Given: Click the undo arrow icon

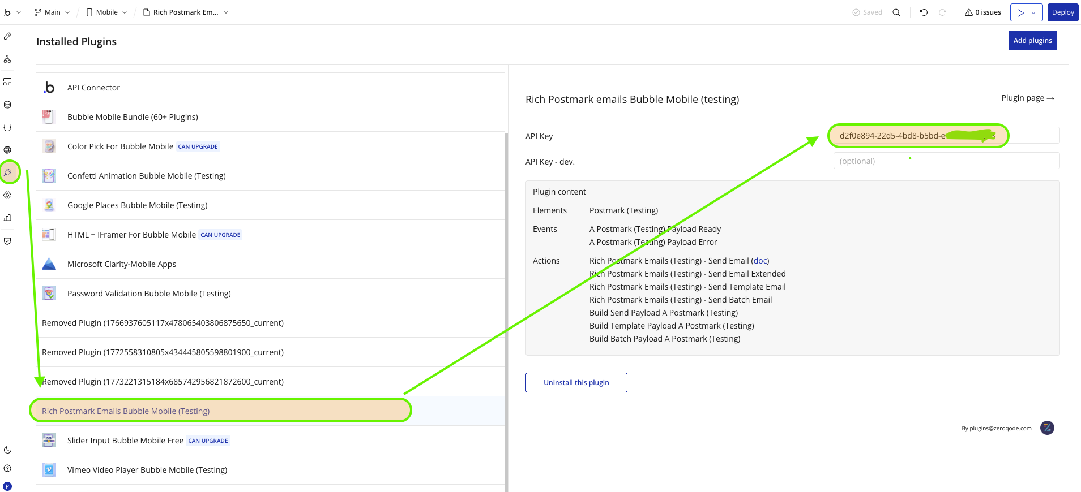Looking at the screenshot, I should tap(924, 12).
